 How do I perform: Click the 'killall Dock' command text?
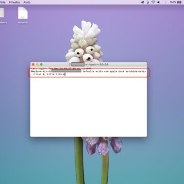tap(56, 74)
